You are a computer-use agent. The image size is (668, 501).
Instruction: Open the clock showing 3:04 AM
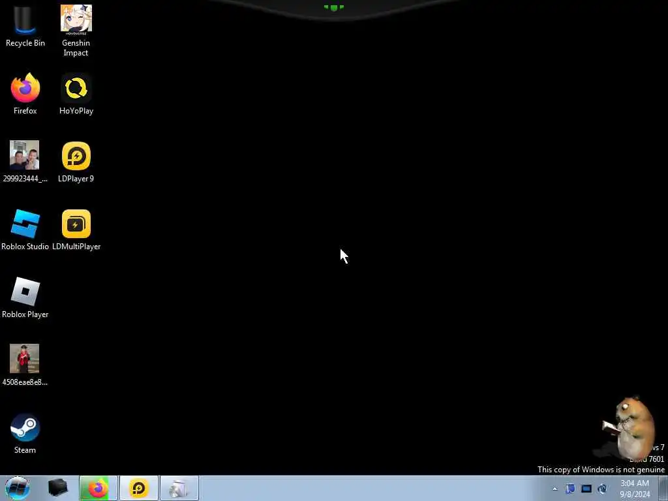[635, 489]
